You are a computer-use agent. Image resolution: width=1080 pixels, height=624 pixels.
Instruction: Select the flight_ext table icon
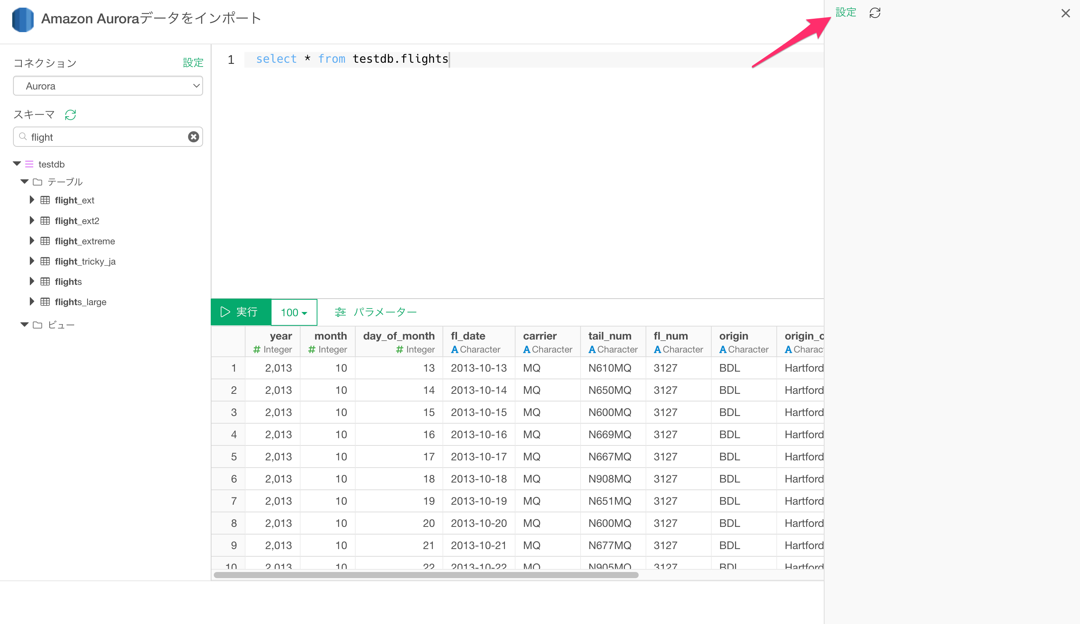pos(45,200)
